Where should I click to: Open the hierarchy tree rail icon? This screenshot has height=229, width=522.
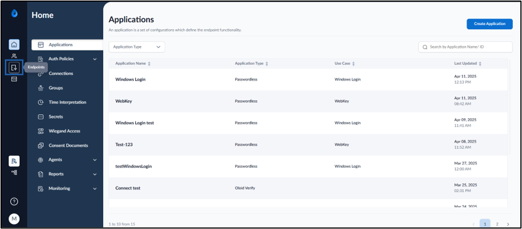coord(14,172)
